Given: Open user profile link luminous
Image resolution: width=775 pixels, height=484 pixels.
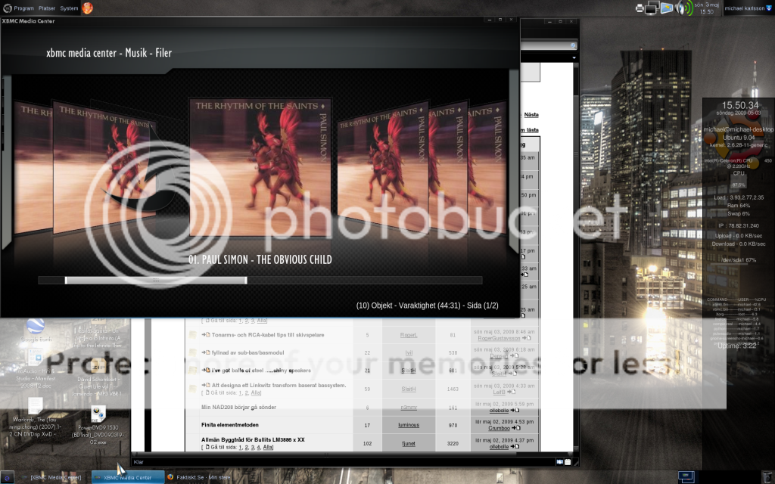Looking at the screenshot, I should (409, 424).
